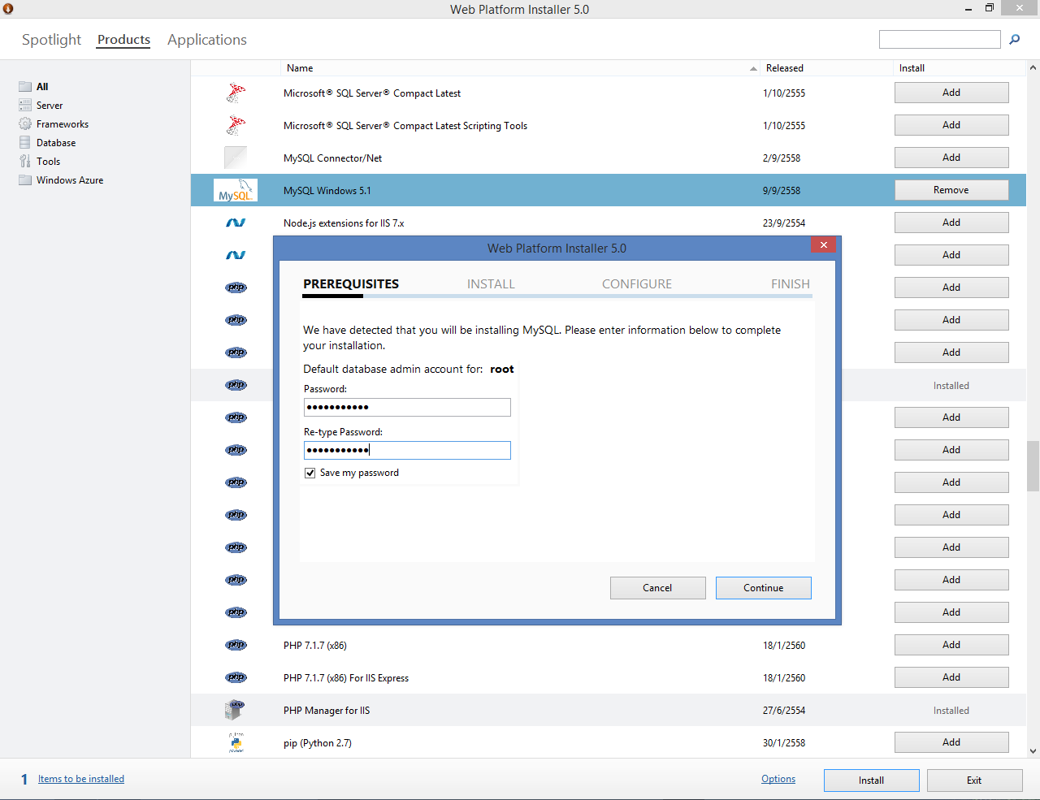Click the PHP Manager for IIS server icon
This screenshot has height=800, width=1040.
(234, 710)
